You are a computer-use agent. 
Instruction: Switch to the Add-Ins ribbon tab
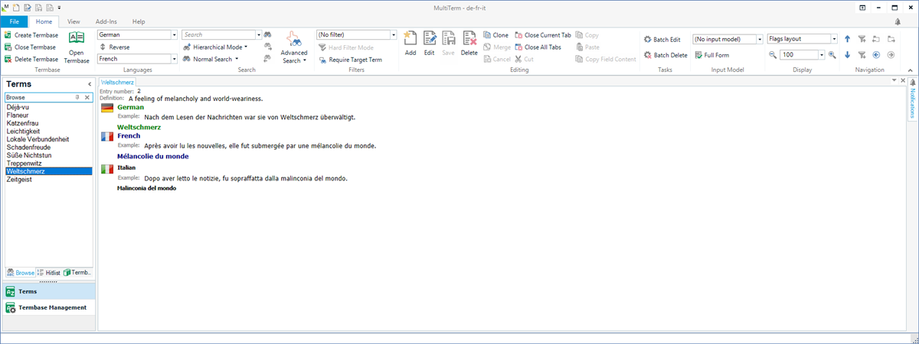[106, 22]
